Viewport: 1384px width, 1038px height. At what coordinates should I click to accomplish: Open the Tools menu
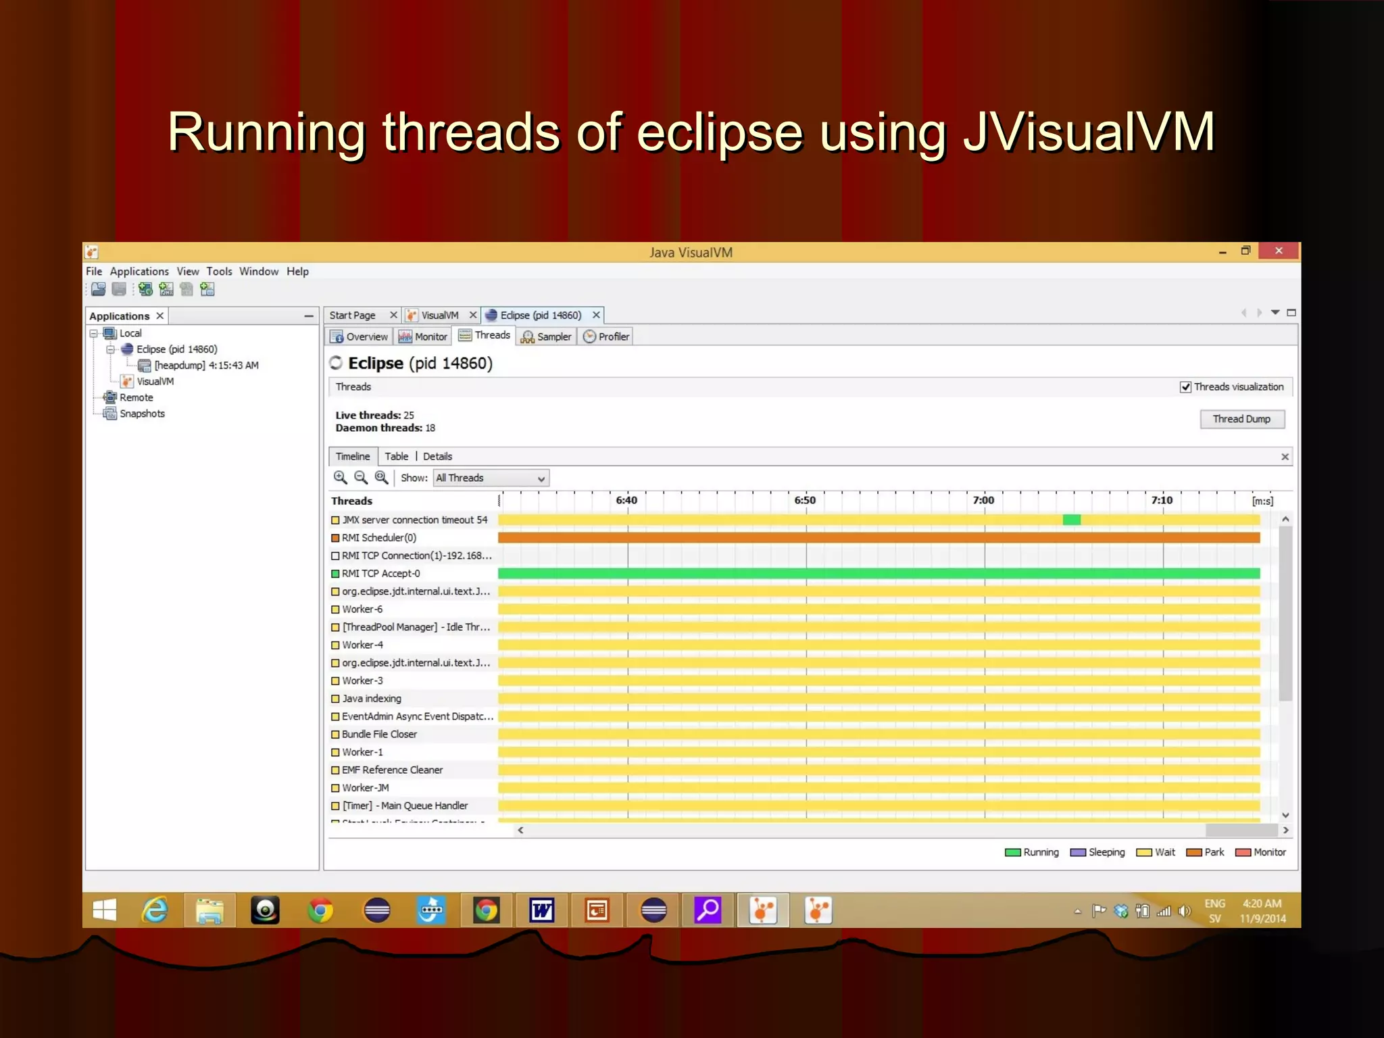(219, 272)
